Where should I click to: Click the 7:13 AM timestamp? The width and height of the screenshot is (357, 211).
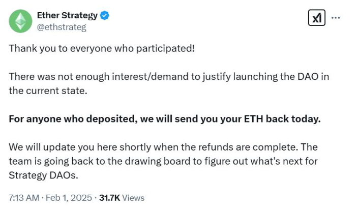[23, 198]
